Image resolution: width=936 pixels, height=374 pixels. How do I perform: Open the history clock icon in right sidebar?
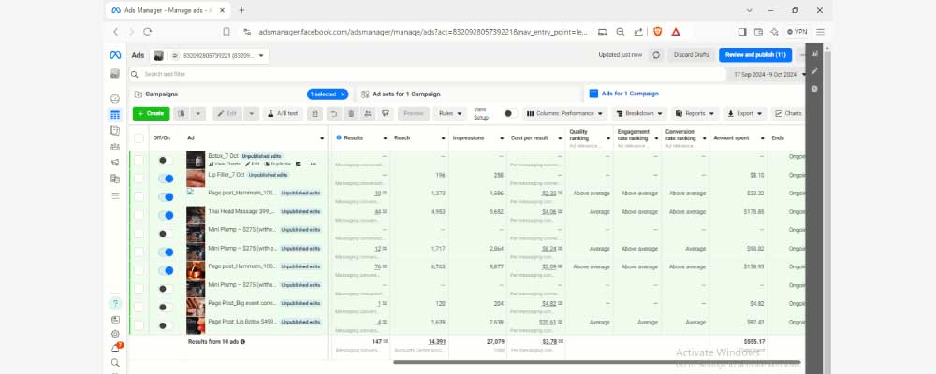814,89
